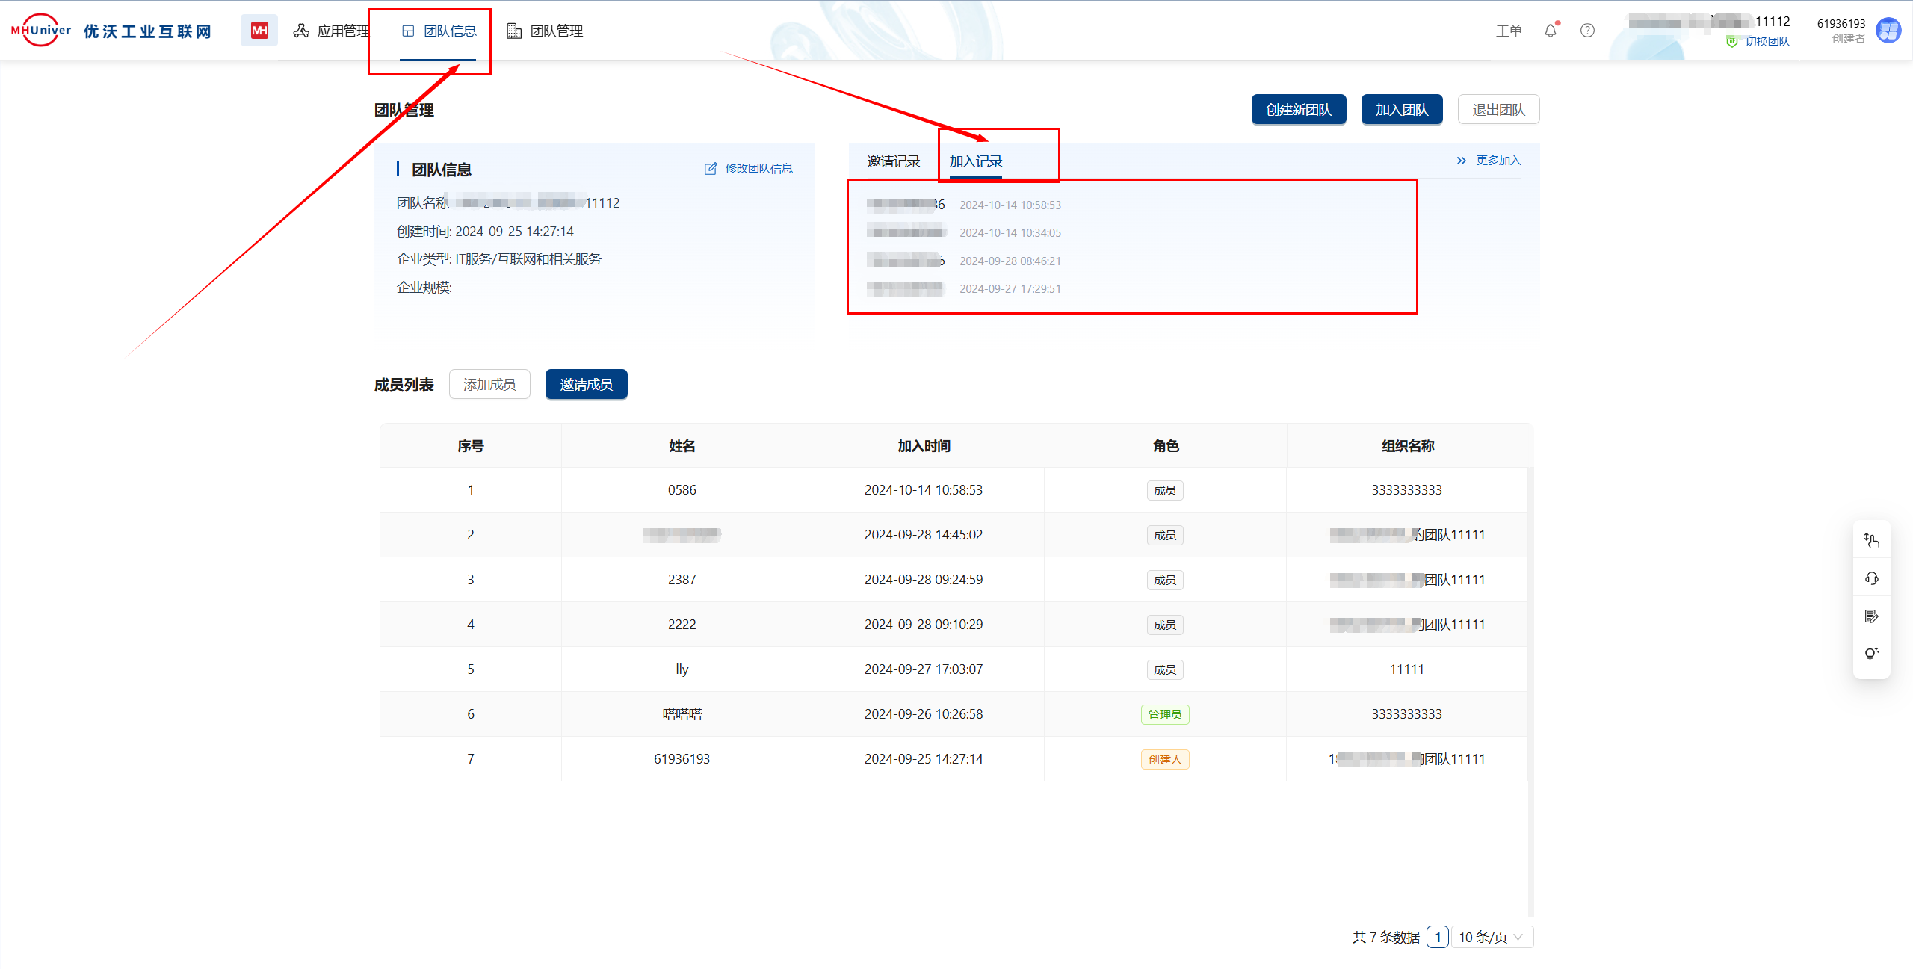Click the help question mark icon
The height and width of the screenshot is (969, 1913).
click(x=1587, y=31)
